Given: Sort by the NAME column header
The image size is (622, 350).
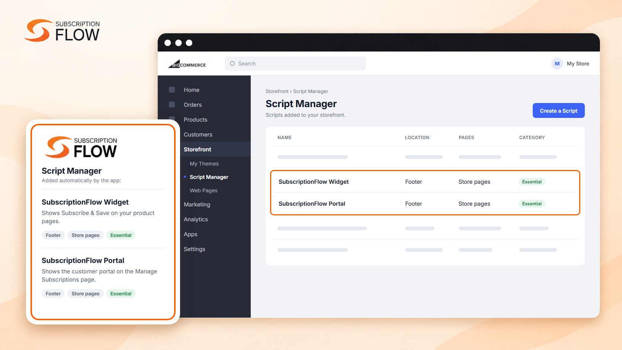Looking at the screenshot, I should 285,138.
